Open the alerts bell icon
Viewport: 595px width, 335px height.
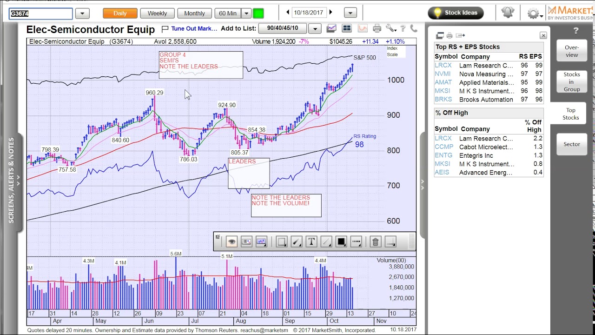click(x=508, y=13)
